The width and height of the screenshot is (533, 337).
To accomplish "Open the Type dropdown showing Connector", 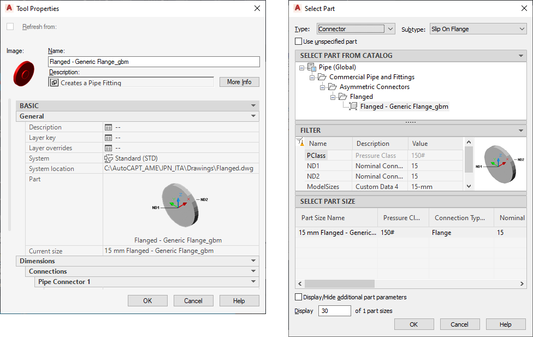I will click(356, 29).
